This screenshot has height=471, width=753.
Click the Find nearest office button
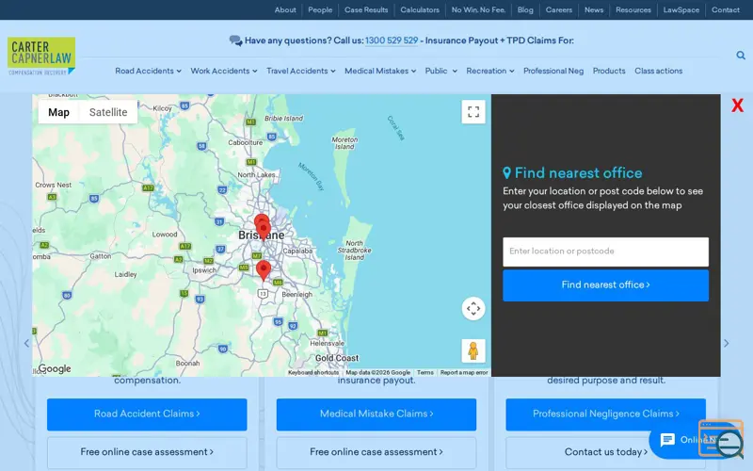605,285
